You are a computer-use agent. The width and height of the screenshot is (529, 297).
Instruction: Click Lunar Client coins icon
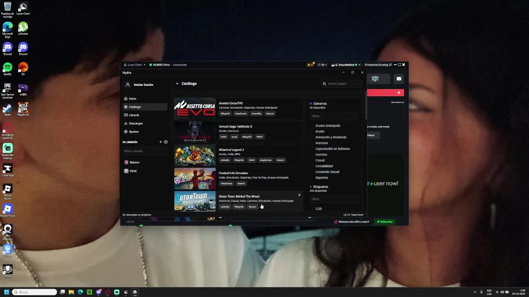[310, 65]
